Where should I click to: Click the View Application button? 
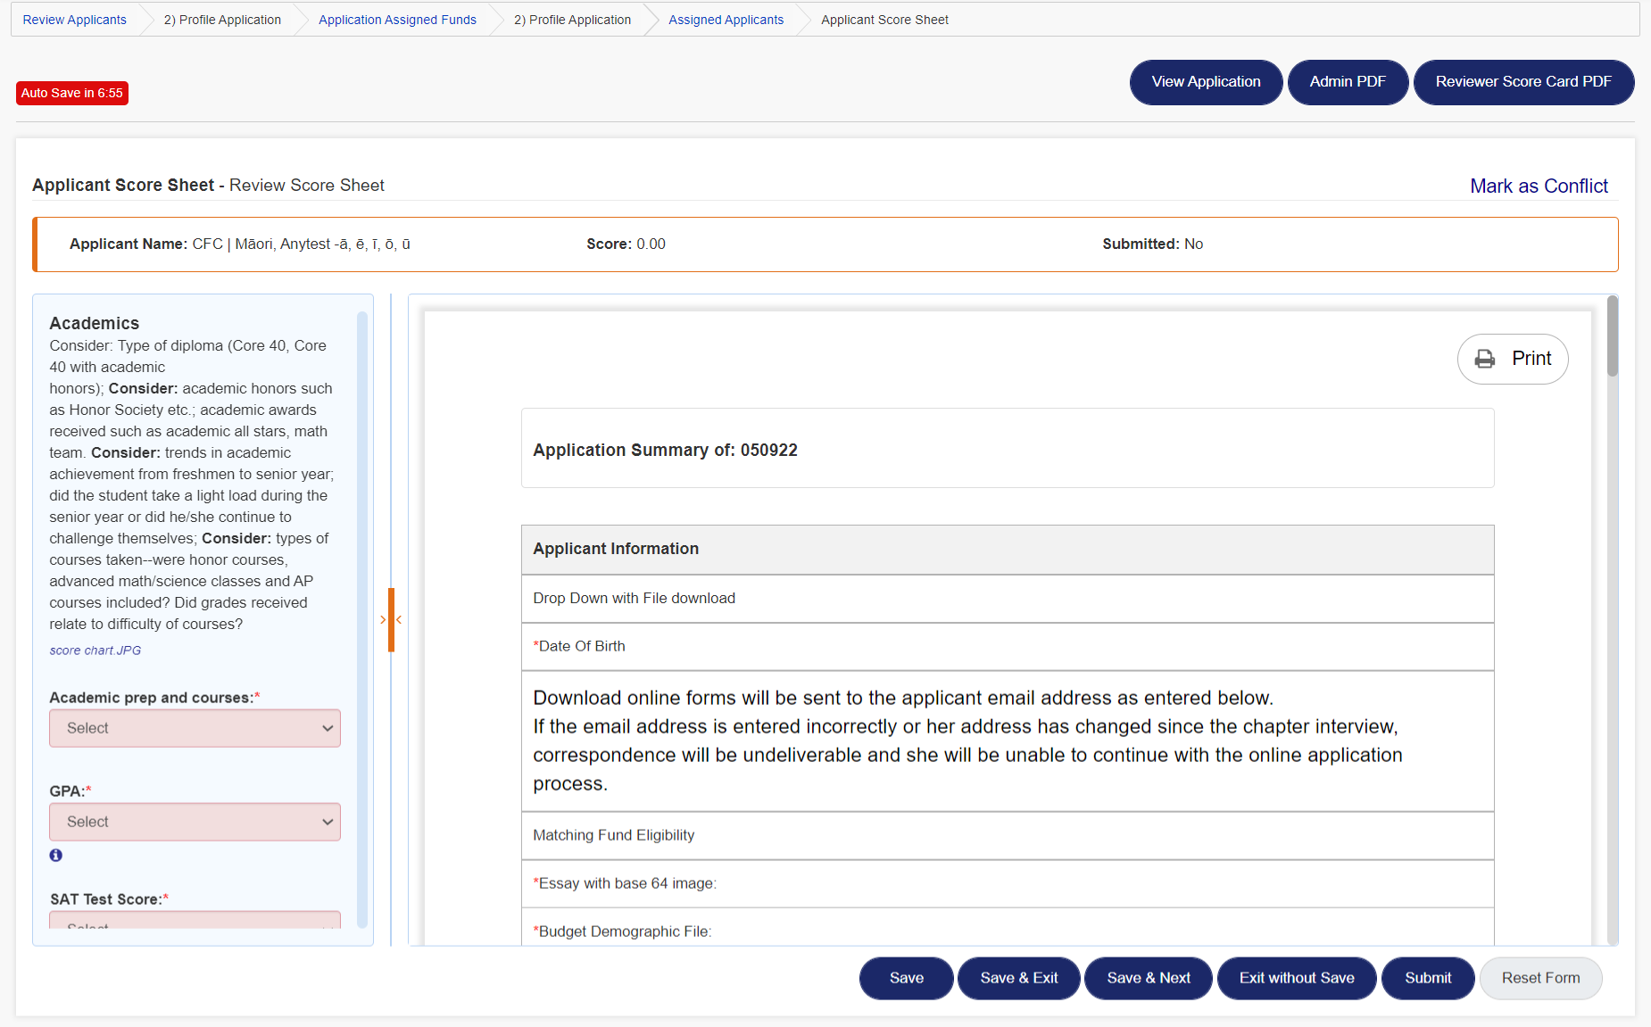click(1206, 82)
